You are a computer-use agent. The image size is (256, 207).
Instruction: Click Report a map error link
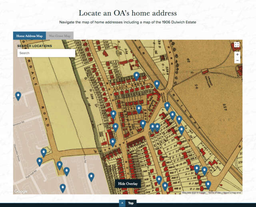point(232,193)
